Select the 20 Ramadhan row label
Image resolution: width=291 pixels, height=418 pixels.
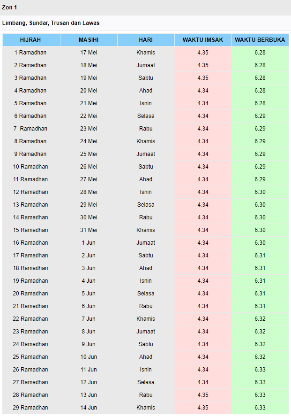31,294
